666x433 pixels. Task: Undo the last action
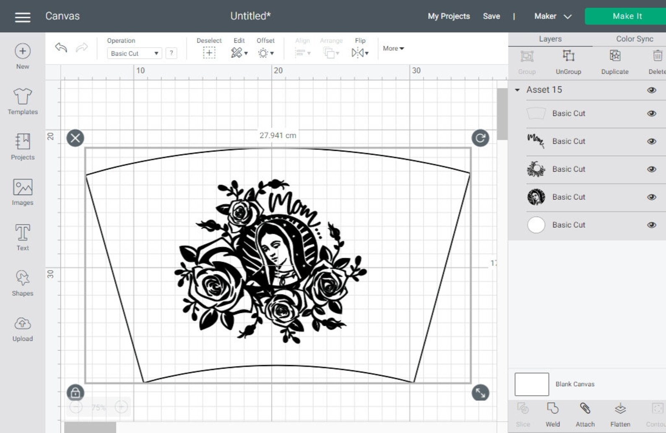click(x=61, y=47)
